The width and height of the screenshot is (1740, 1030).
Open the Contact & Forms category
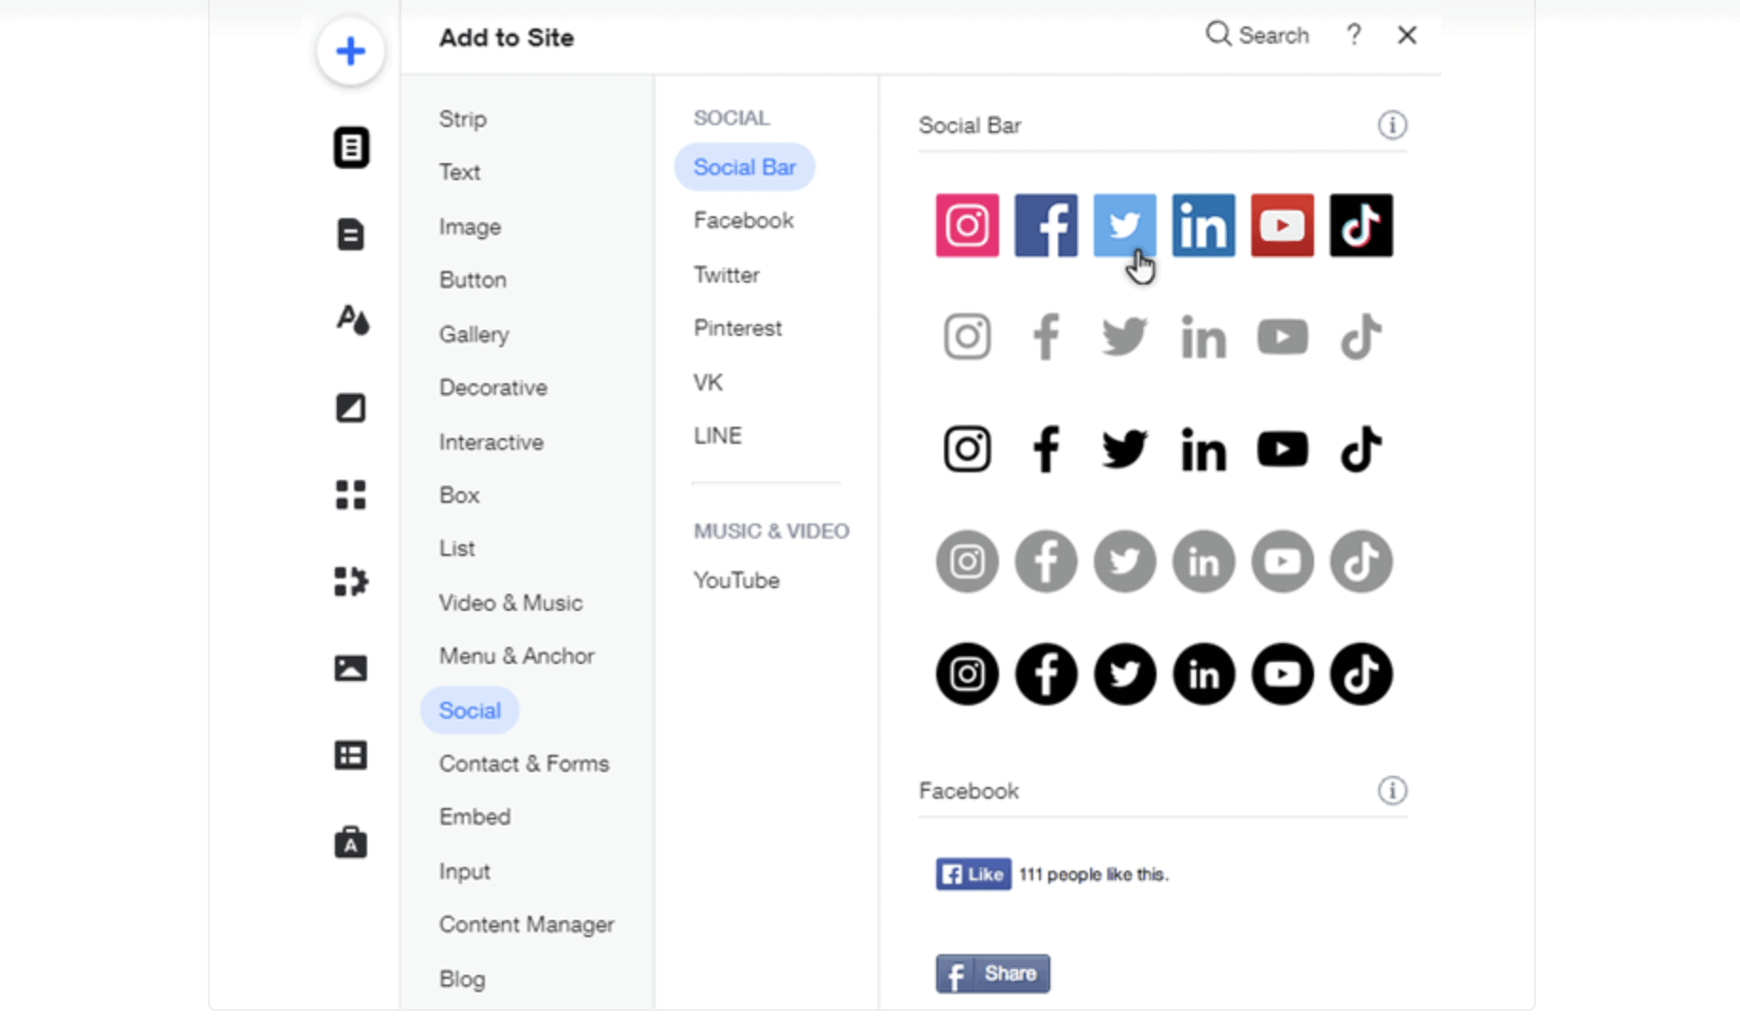(524, 763)
